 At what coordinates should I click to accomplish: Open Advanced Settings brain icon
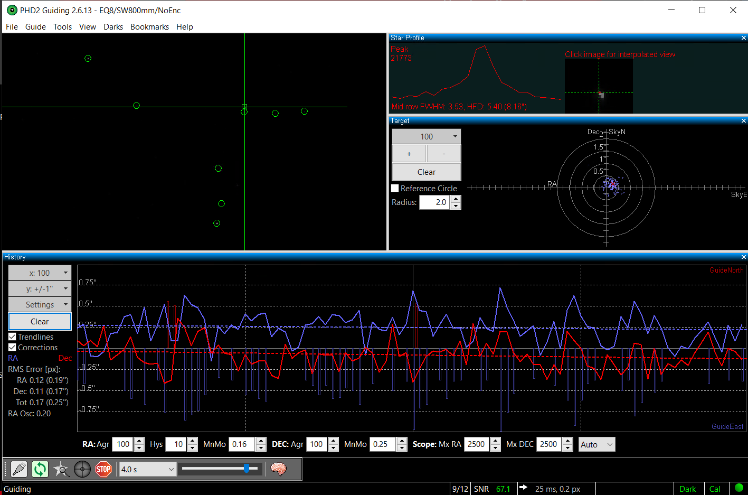pyautogui.click(x=278, y=469)
